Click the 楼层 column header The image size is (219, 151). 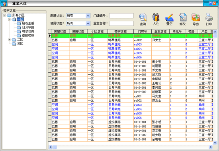[192, 31]
